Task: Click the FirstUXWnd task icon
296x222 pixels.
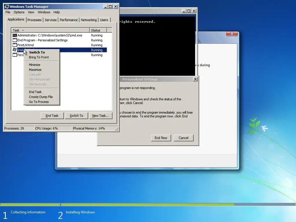Action: (x=14, y=45)
